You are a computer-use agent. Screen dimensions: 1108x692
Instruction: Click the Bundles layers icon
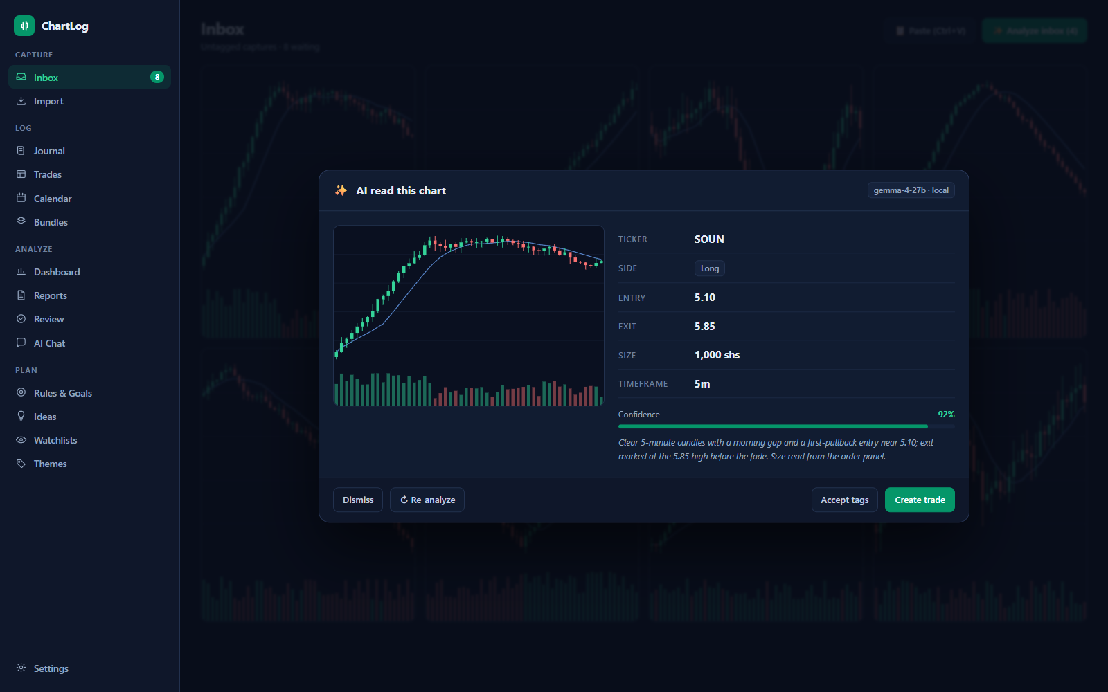21,221
